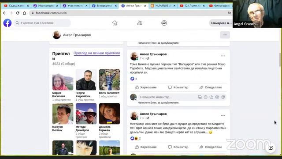Open Методи Димитров friend photo
Image resolution: width=282 pixels, height=159 pixels.
86,114
